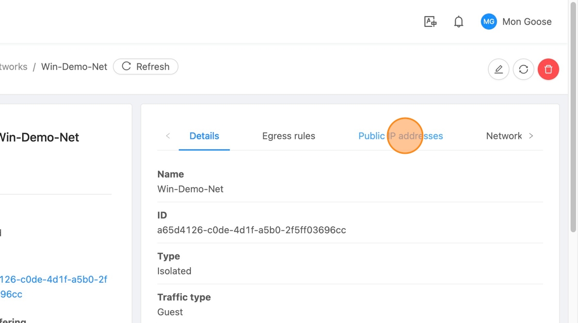Viewport: 578px width, 323px height.
Task: Click the pencil edit network icon
Action: coord(499,69)
